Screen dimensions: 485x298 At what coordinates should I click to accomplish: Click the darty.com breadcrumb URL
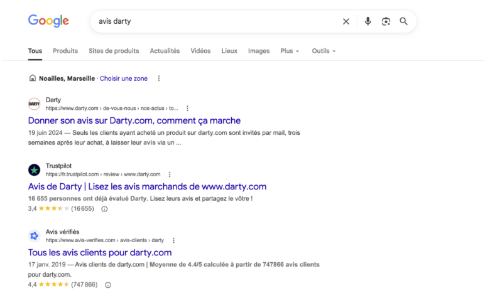tap(112, 109)
